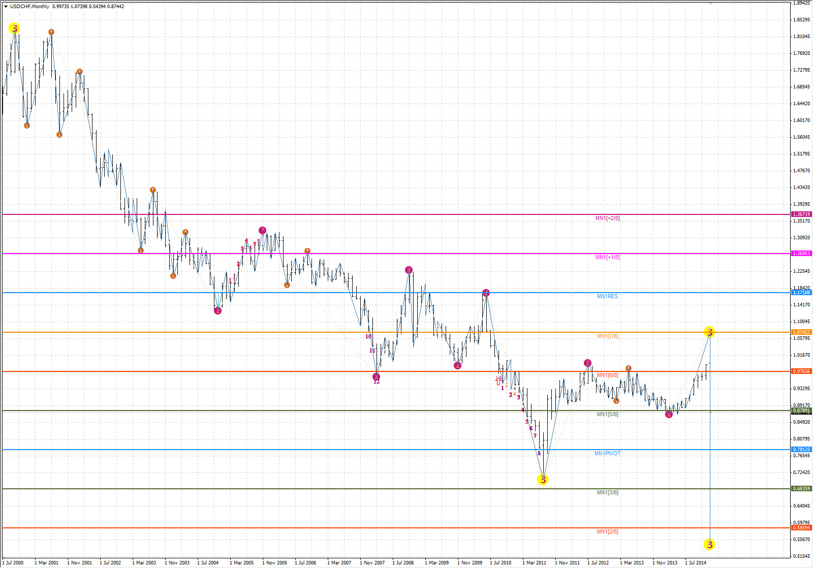Open the dropdown arrow beside USDCHF,Monthly
The width and height of the screenshot is (813, 568).
click(x=6, y=7)
